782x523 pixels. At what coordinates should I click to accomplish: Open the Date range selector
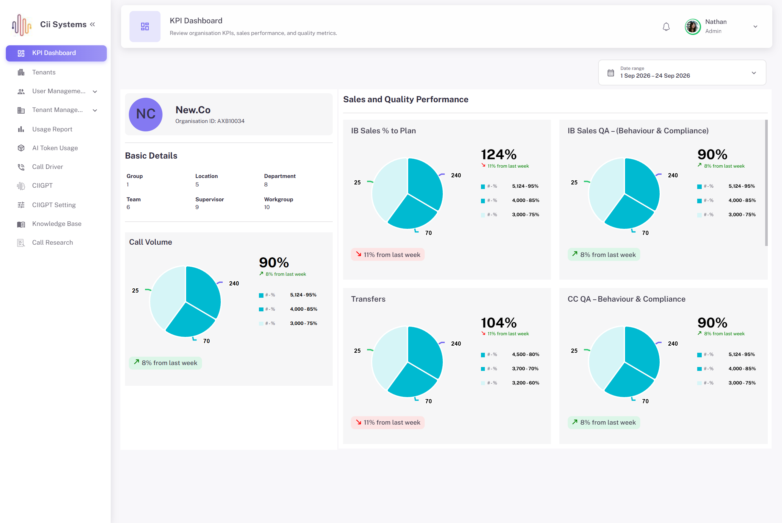tap(682, 72)
